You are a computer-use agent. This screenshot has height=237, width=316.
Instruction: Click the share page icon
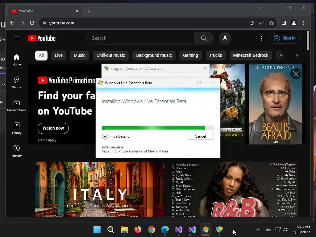[262, 23]
